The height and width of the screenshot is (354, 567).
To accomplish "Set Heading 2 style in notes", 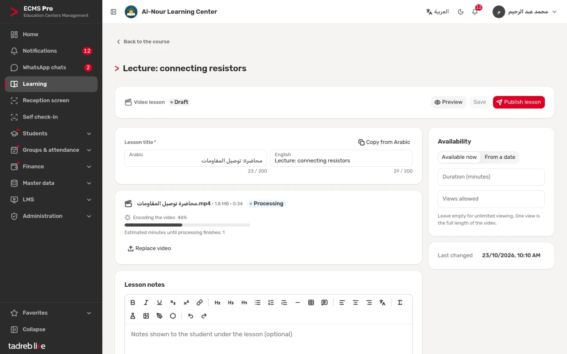I will click(217, 303).
